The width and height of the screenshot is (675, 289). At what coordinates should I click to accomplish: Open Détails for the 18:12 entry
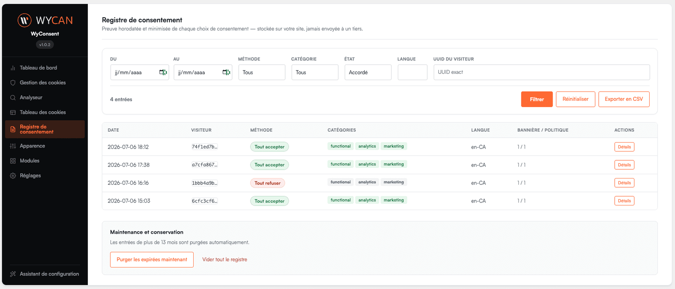[624, 147]
